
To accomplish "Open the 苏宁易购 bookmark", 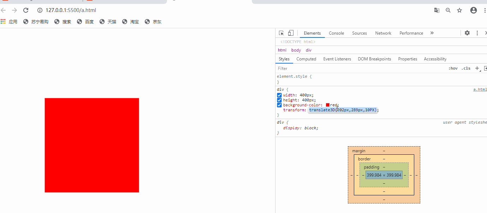I will 36,22.
